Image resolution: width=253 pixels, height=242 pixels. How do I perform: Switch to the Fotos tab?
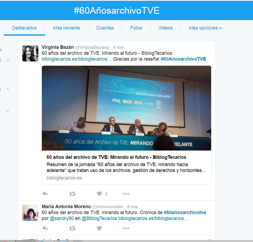(136, 28)
